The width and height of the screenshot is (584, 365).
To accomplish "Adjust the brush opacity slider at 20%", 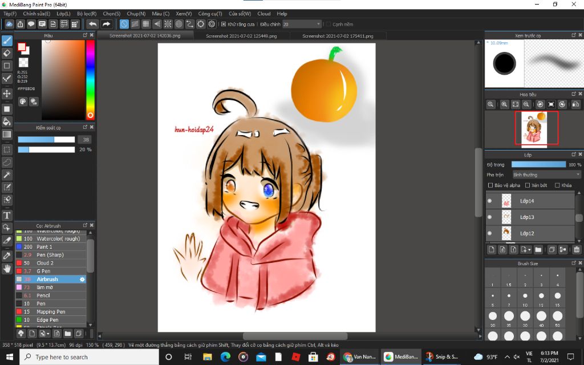I will pyautogui.click(x=47, y=149).
